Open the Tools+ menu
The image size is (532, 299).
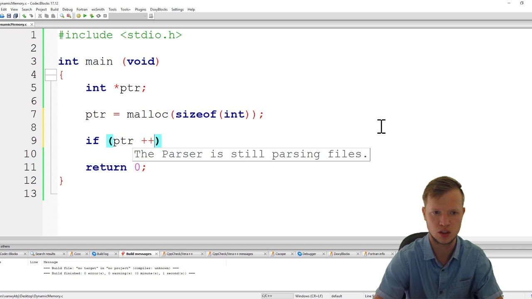126,9
